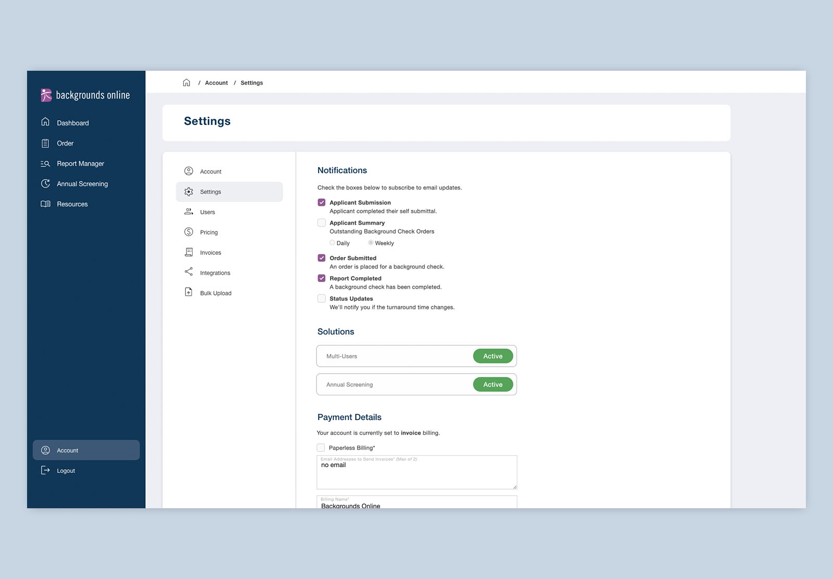Open Report Manager search icon
The image size is (833, 579).
pos(46,163)
